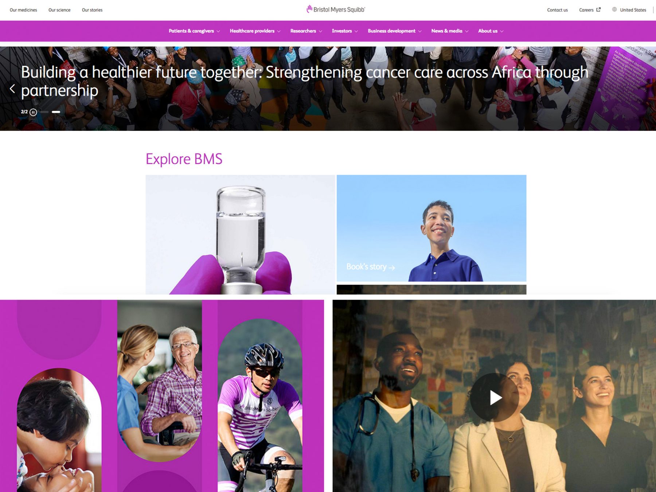The height and width of the screenshot is (492, 656).
Task: Click the Our science link
Action: coord(59,10)
